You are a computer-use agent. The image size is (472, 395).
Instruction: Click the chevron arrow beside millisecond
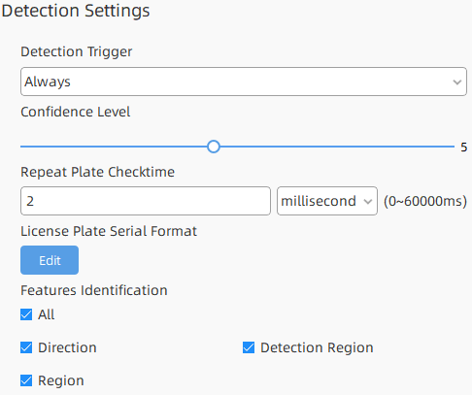click(x=368, y=202)
